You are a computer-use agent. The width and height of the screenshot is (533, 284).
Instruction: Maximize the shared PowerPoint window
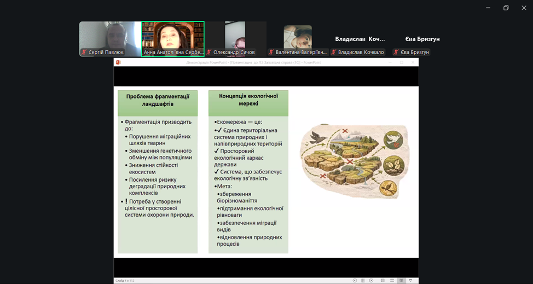(402, 62)
